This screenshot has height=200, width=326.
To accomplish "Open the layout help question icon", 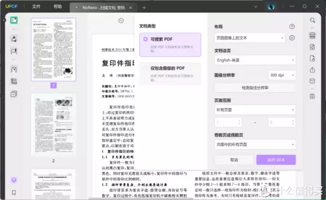I will 292,27.
